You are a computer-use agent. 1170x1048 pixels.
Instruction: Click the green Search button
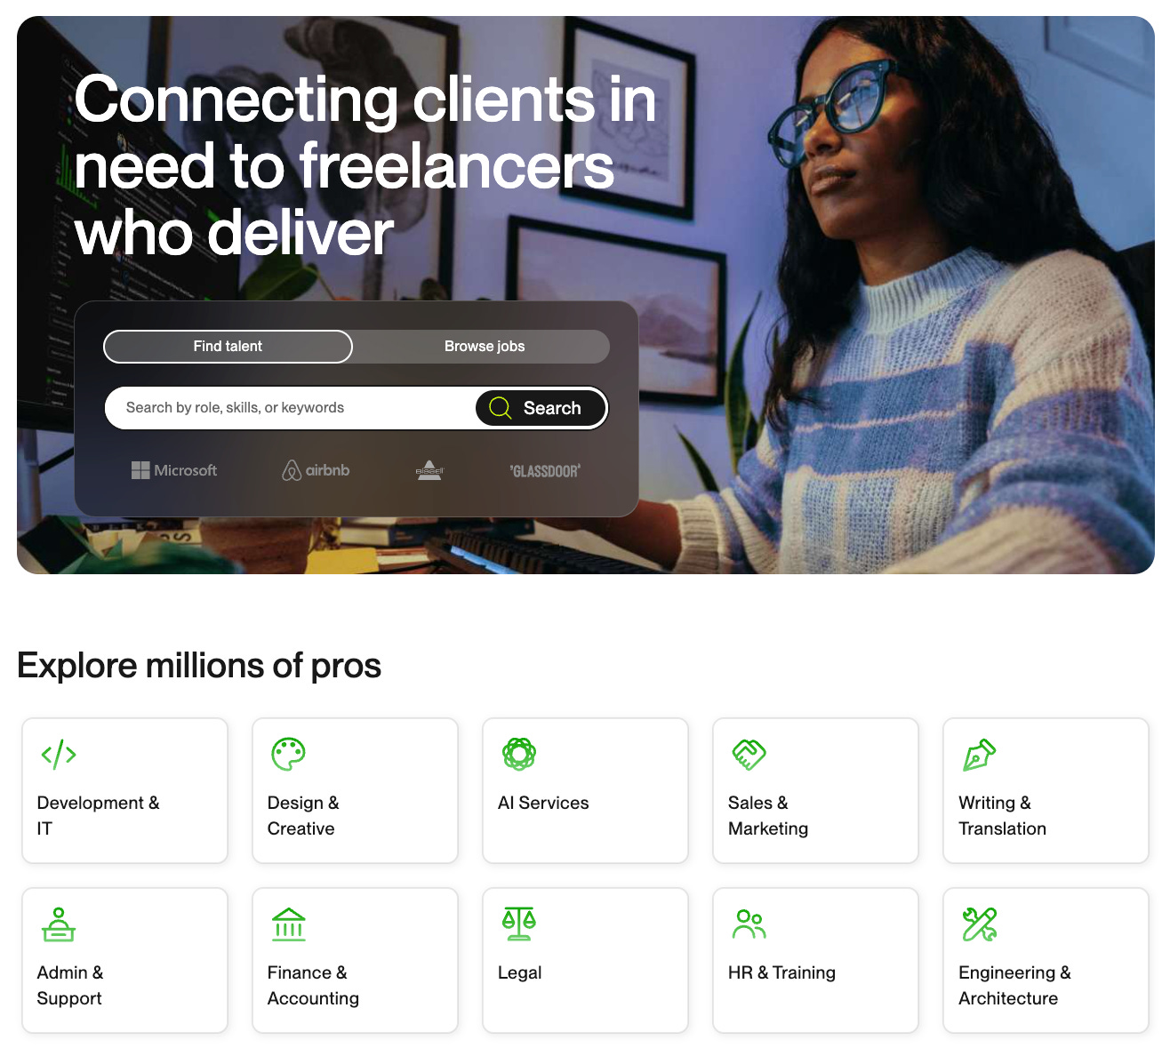pos(541,408)
